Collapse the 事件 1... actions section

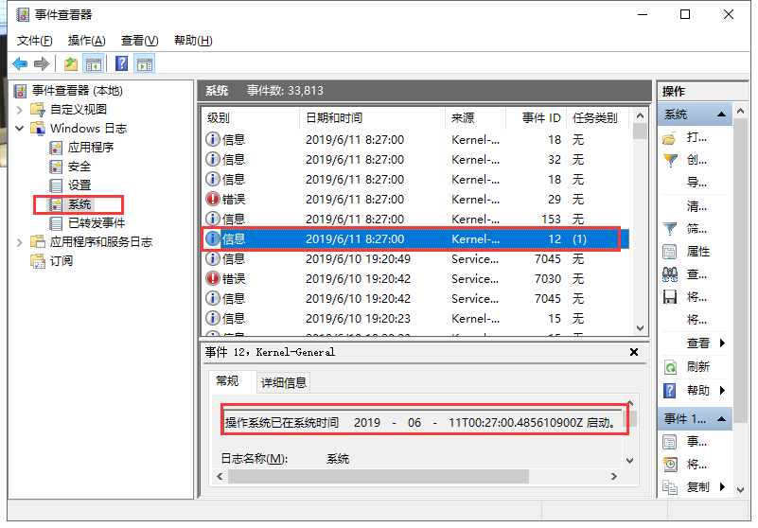(x=722, y=419)
